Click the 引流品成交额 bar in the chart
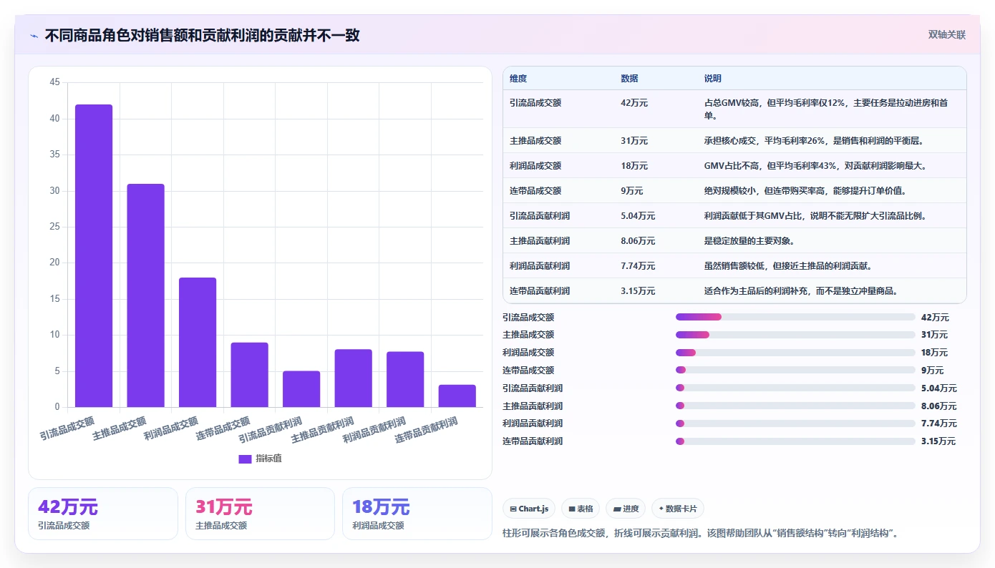995x568 pixels. [94, 256]
